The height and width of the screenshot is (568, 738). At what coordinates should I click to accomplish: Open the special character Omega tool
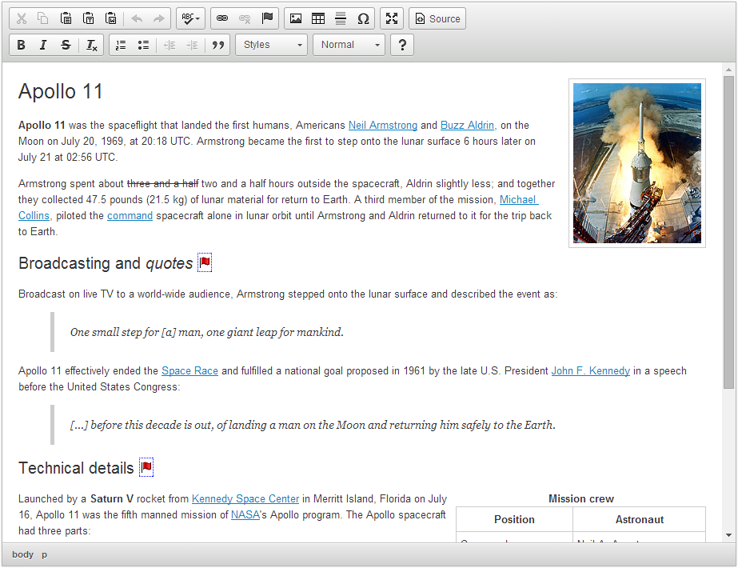pyautogui.click(x=363, y=18)
